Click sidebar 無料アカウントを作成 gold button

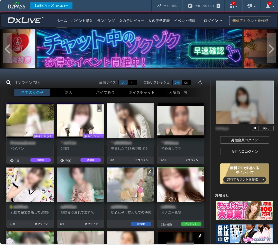(245, 180)
